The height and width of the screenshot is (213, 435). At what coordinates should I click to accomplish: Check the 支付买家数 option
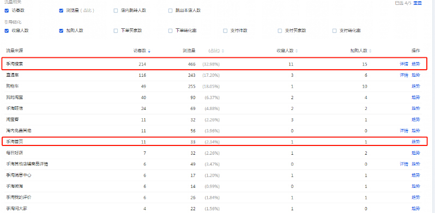(280, 31)
